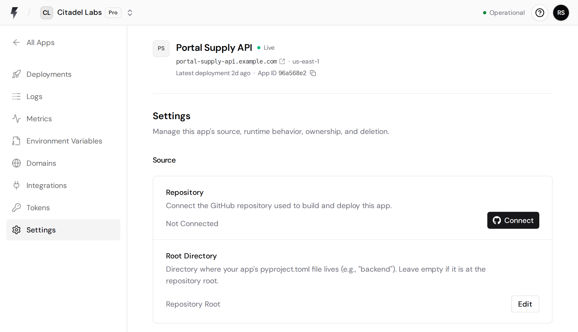Check the Operational status indicator
Image resolution: width=578 pixels, height=332 pixels.
(x=504, y=13)
